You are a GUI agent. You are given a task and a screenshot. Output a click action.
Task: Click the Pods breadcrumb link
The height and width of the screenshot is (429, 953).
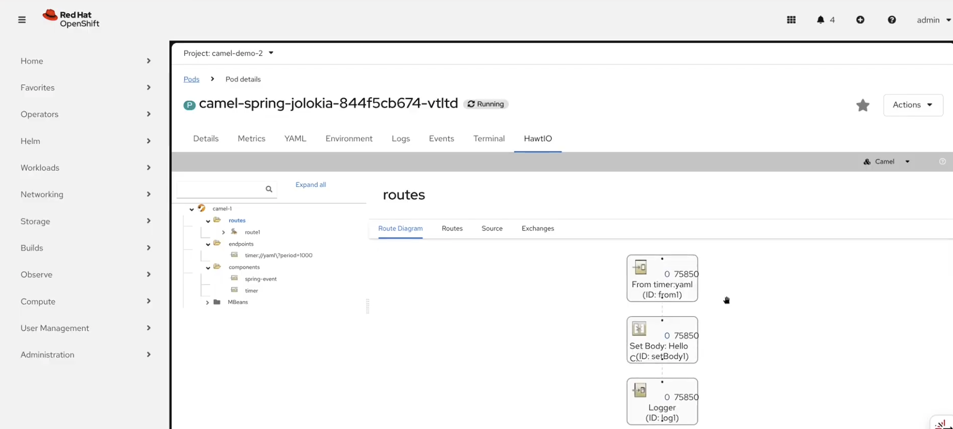coord(192,79)
